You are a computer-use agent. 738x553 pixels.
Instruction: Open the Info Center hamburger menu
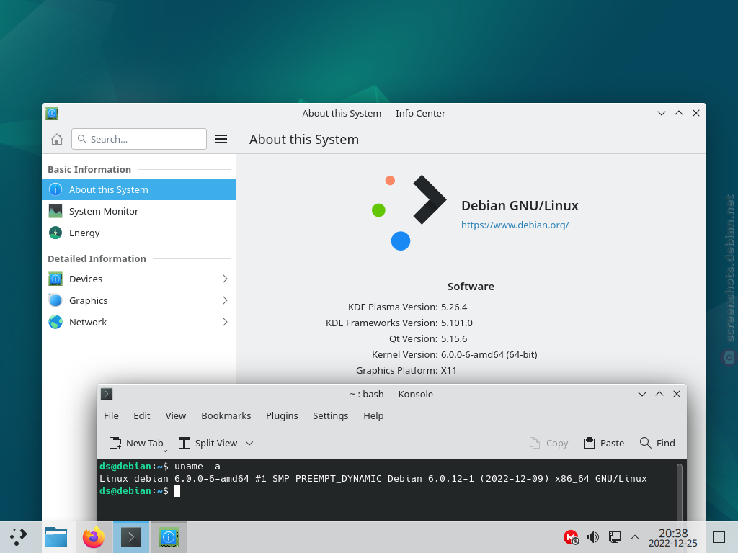pyautogui.click(x=221, y=139)
